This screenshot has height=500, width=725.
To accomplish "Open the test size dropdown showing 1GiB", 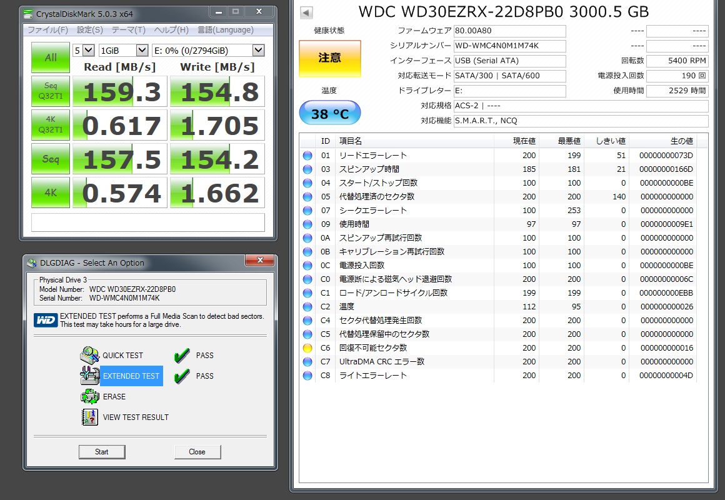I will pos(124,51).
